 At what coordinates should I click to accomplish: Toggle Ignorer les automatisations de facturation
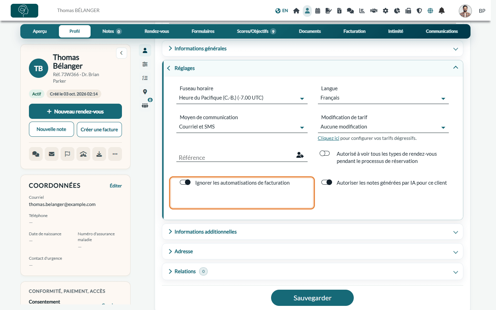click(185, 182)
